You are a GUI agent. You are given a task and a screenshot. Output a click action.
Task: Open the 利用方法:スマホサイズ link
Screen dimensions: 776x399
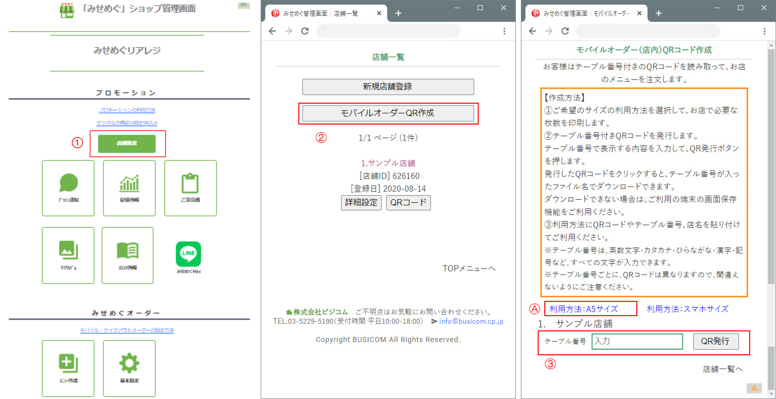tap(687, 309)
